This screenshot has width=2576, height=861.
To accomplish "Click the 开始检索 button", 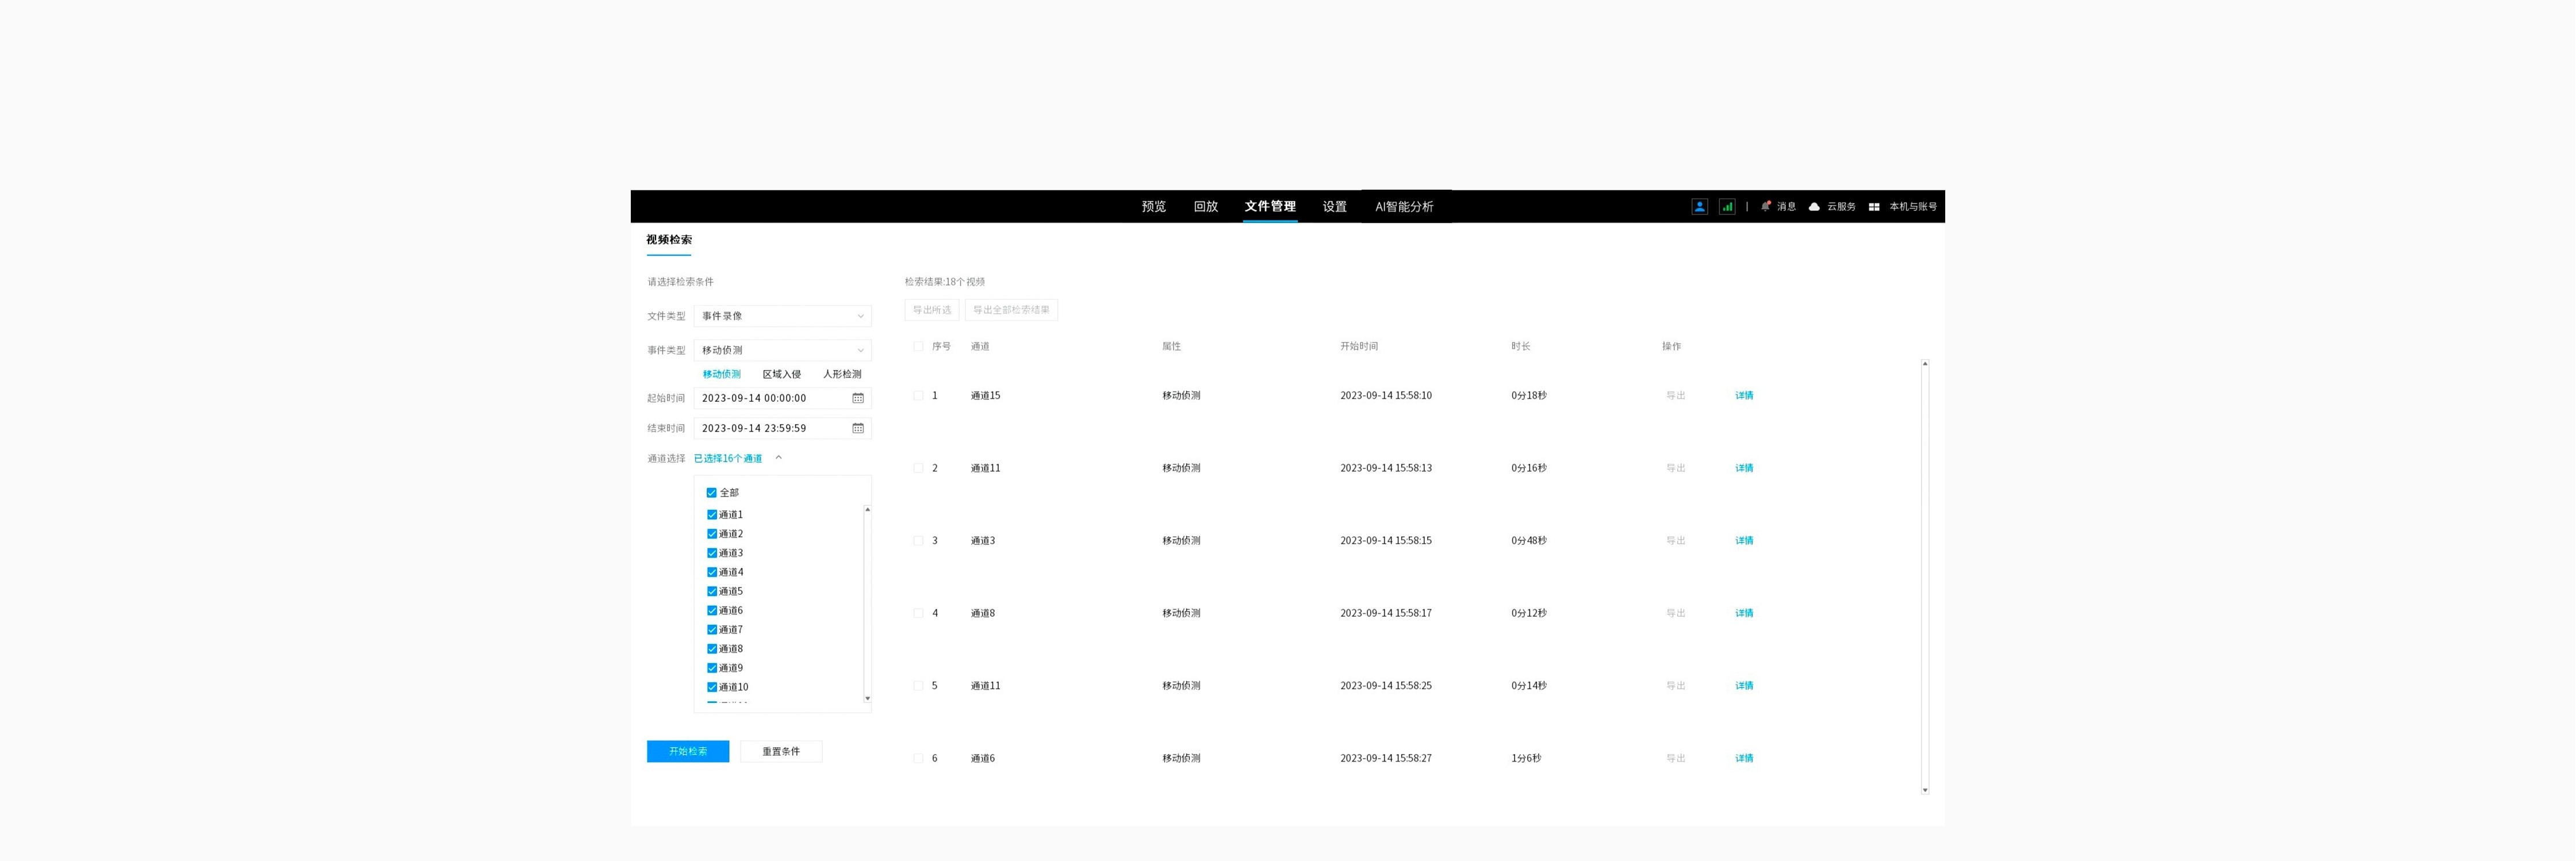I will (x=688, y=751).
